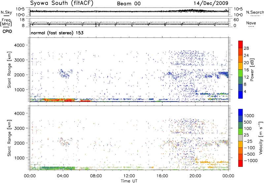Click the power panel 'Slant Range [km]' label
264x183 pixels.
pos(9,70)
